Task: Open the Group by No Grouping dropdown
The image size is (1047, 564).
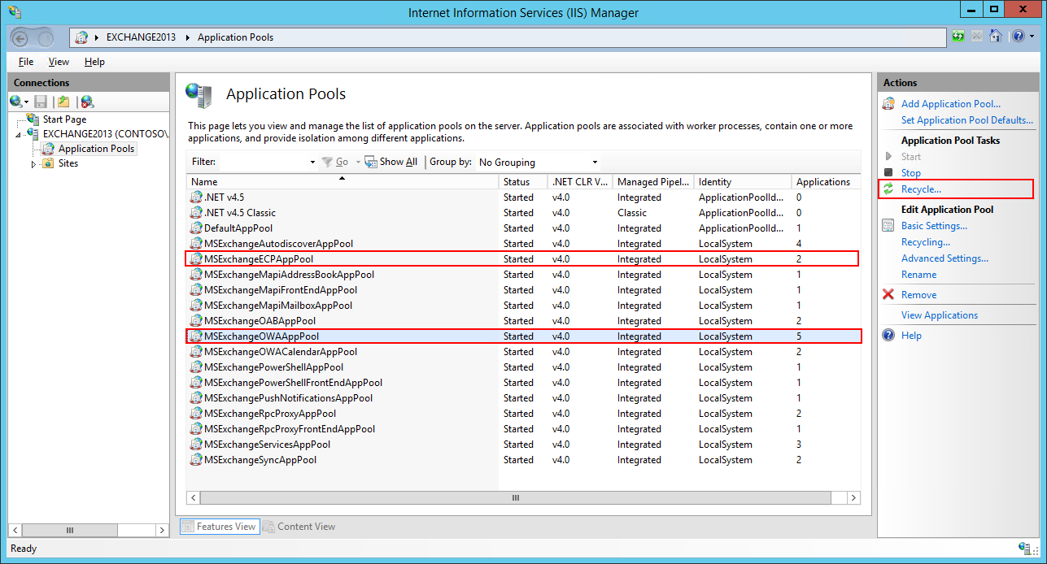Action: click(595, 162)
